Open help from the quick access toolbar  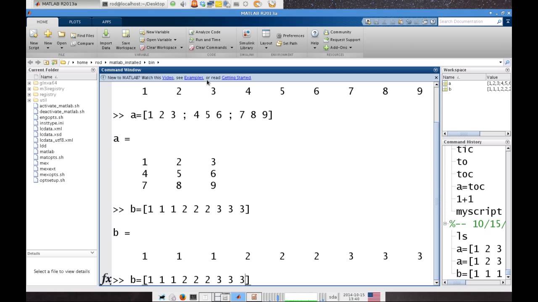[x=433, y=22]
